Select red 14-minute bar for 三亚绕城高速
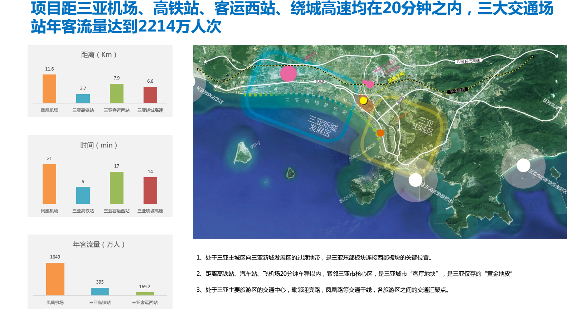 coord(150,190)
